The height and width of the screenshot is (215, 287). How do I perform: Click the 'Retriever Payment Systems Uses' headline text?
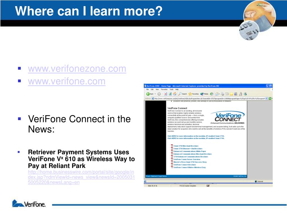(78, 152)
